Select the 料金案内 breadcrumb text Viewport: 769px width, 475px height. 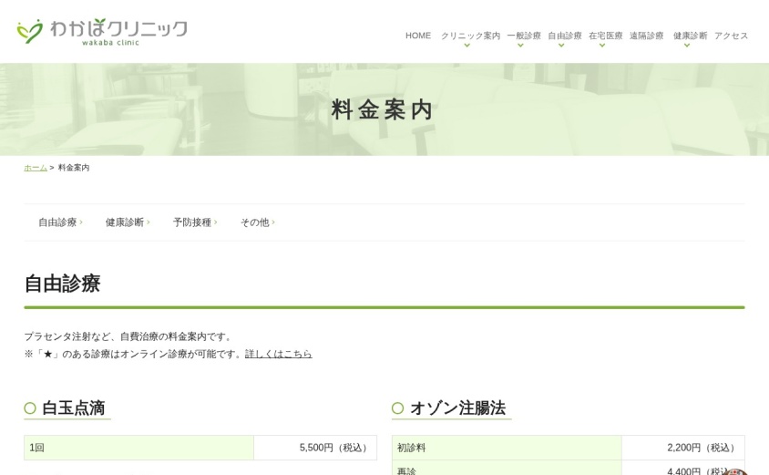coord(74,168)
